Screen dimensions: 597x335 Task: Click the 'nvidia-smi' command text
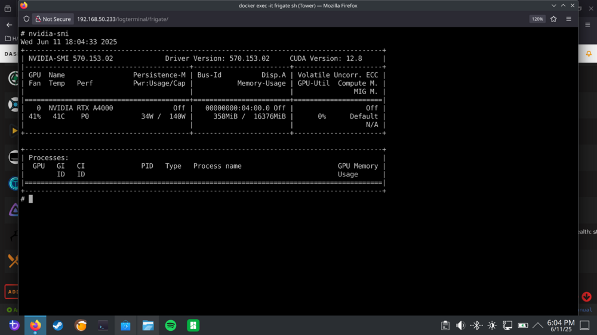(49, 33)
